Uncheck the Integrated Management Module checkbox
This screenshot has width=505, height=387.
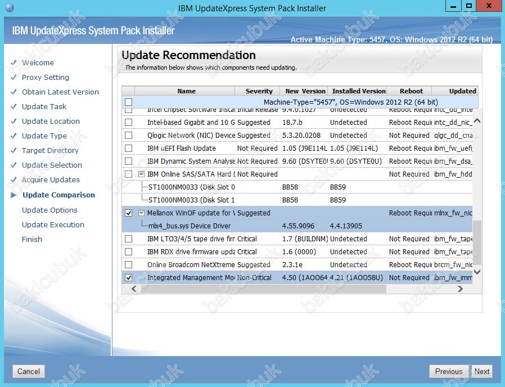pos(129,277)
